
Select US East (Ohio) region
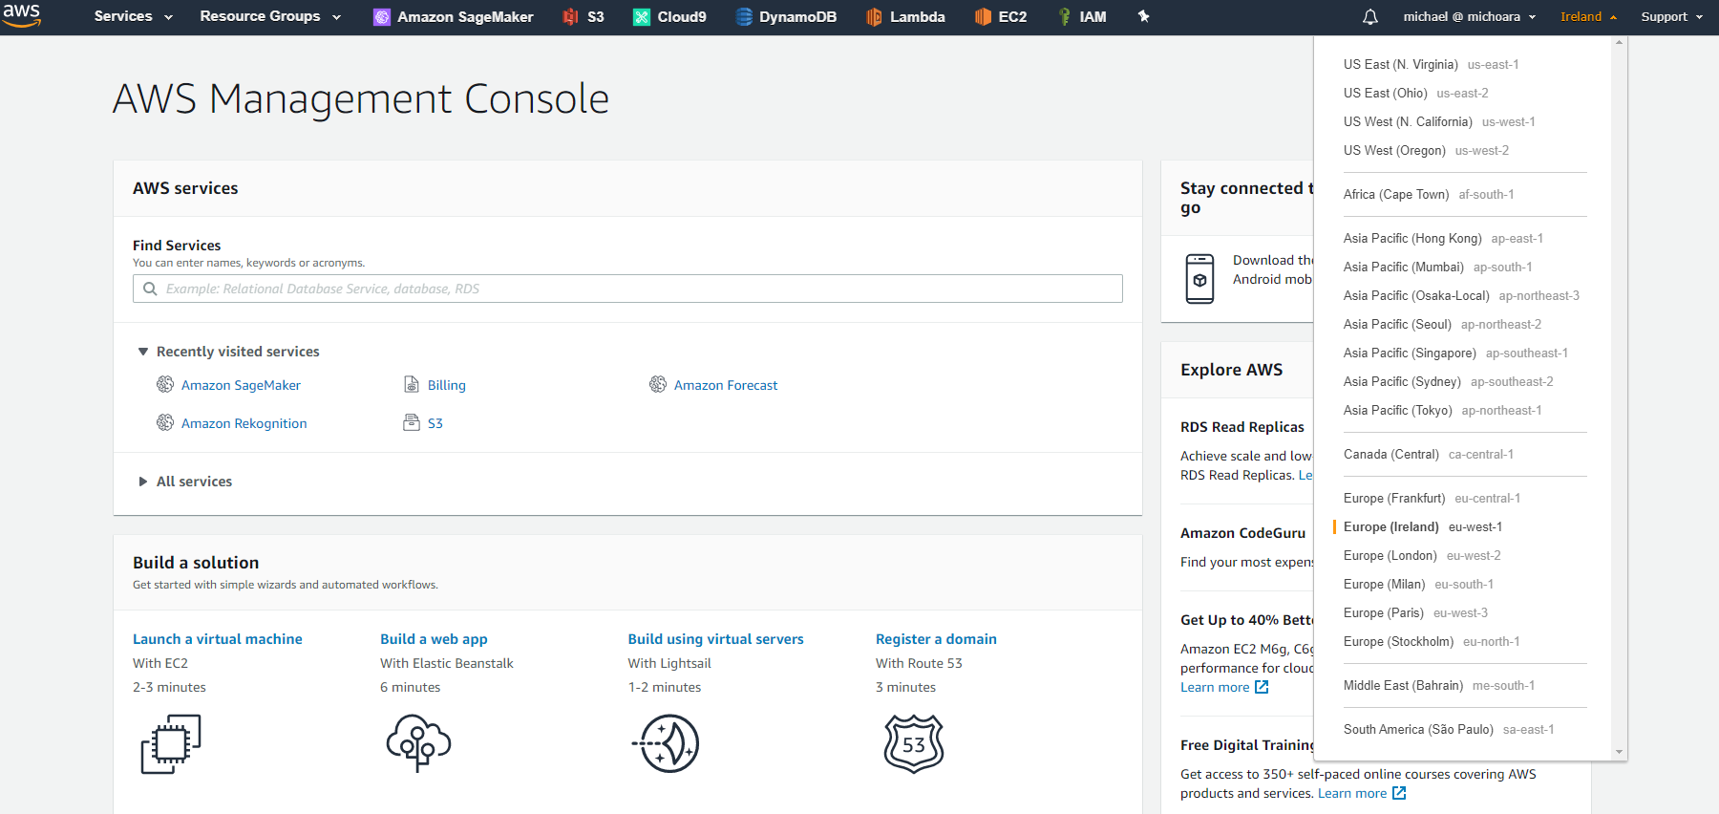(x=1416, y=93)
